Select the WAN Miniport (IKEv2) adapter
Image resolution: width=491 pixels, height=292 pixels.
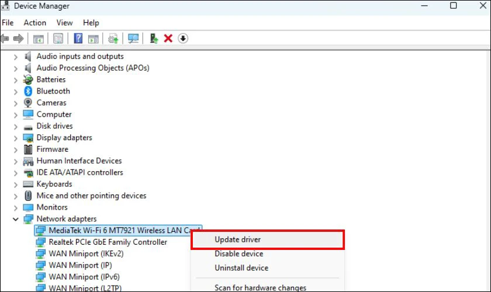pyautogui.click(x=86, y=253)
